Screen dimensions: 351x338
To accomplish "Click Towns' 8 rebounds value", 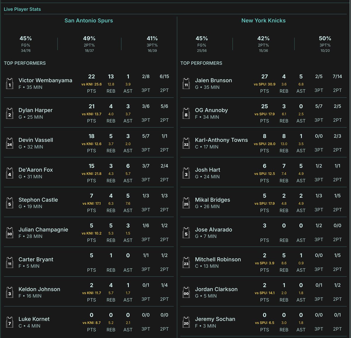I will (284, 136).
